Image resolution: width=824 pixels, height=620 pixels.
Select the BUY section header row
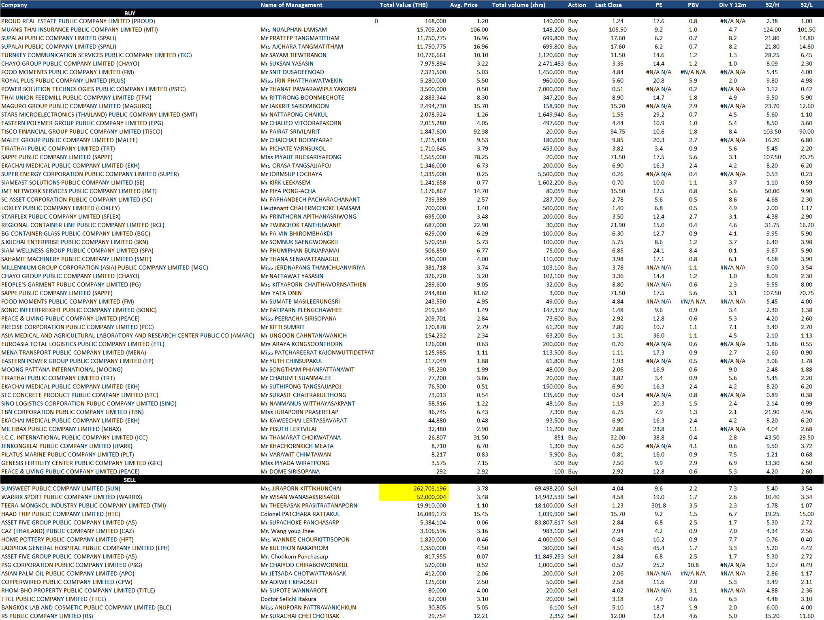130,13
